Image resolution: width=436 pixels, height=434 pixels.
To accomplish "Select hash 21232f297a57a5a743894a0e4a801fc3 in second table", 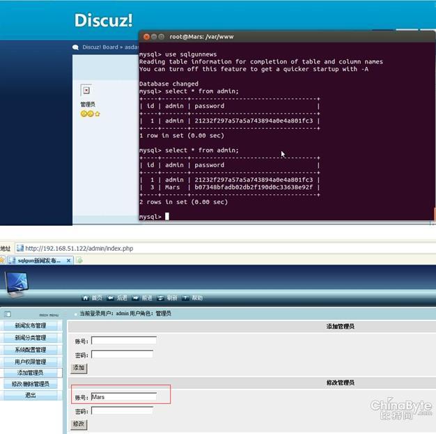I will click(254, 180).
